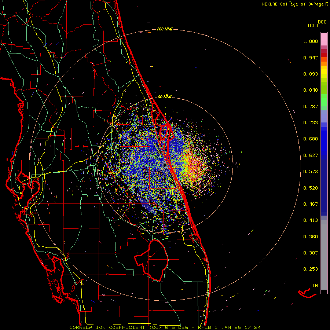
Task: Click the 0.360 legend value
Action: point(311,237)
